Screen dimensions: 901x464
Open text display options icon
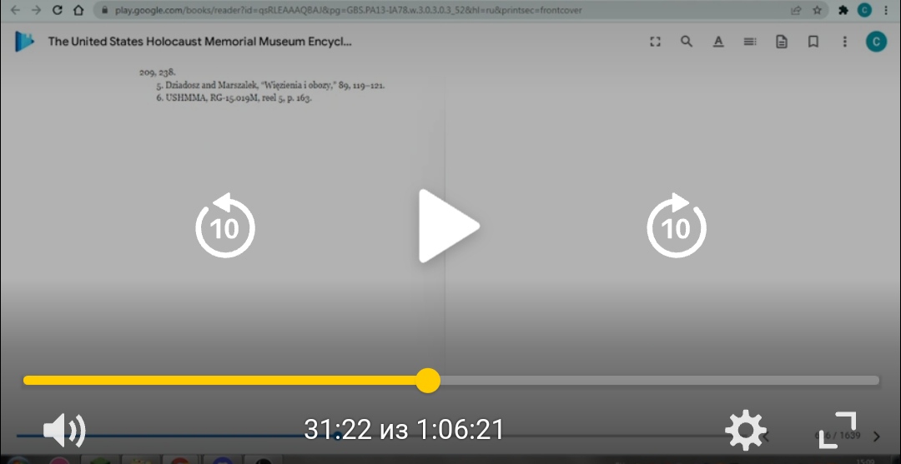click(x=718, y=42)
